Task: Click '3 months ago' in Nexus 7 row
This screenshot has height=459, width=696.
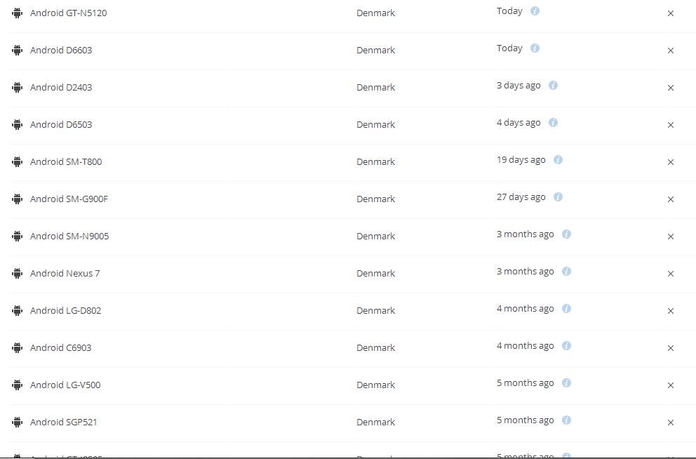Action: pyautogui.click(x=525, y=271)
